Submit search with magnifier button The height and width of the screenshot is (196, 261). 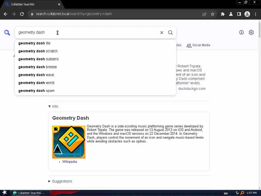point(170,32)
